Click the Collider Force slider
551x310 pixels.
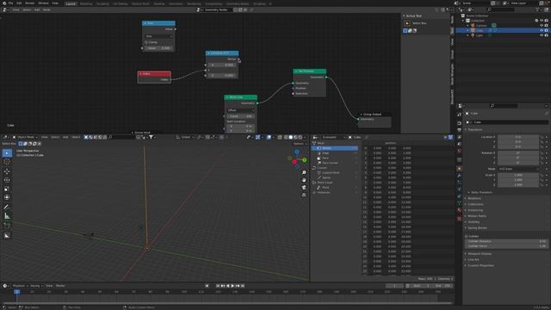(506, 246)
